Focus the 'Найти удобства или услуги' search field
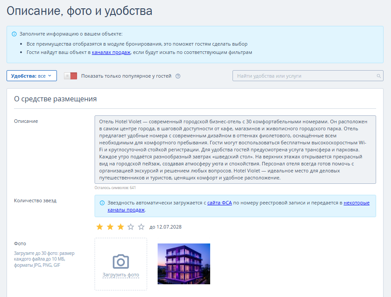The height and width of the screenshot is (297, 391). click(304, 76)
